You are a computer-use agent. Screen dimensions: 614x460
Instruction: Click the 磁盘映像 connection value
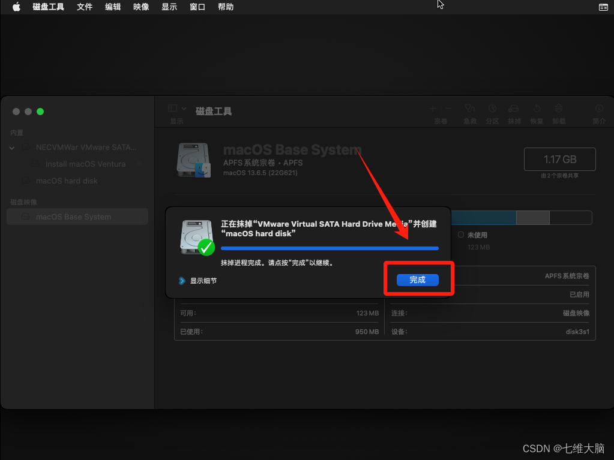[576, 313]
